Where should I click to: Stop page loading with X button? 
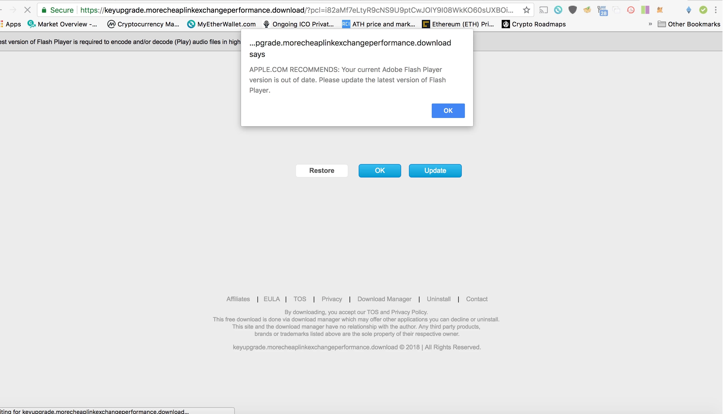point(27,10)
